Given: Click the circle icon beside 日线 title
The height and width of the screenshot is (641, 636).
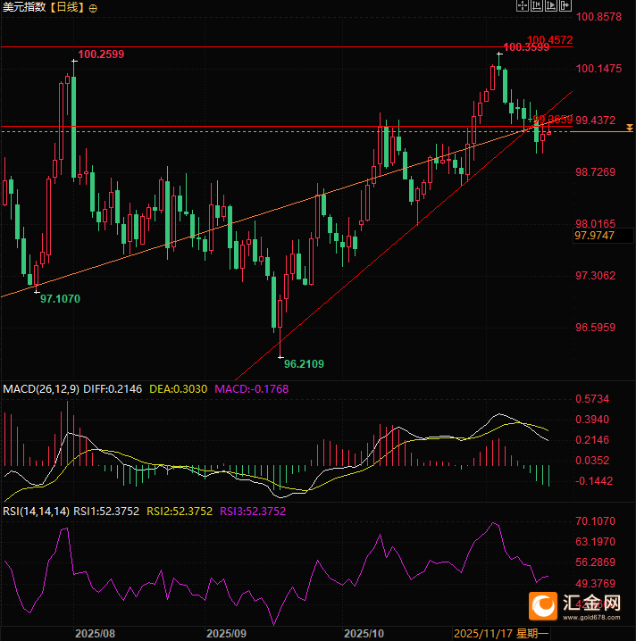Looking at the screenshot, I should pos(93,8).
